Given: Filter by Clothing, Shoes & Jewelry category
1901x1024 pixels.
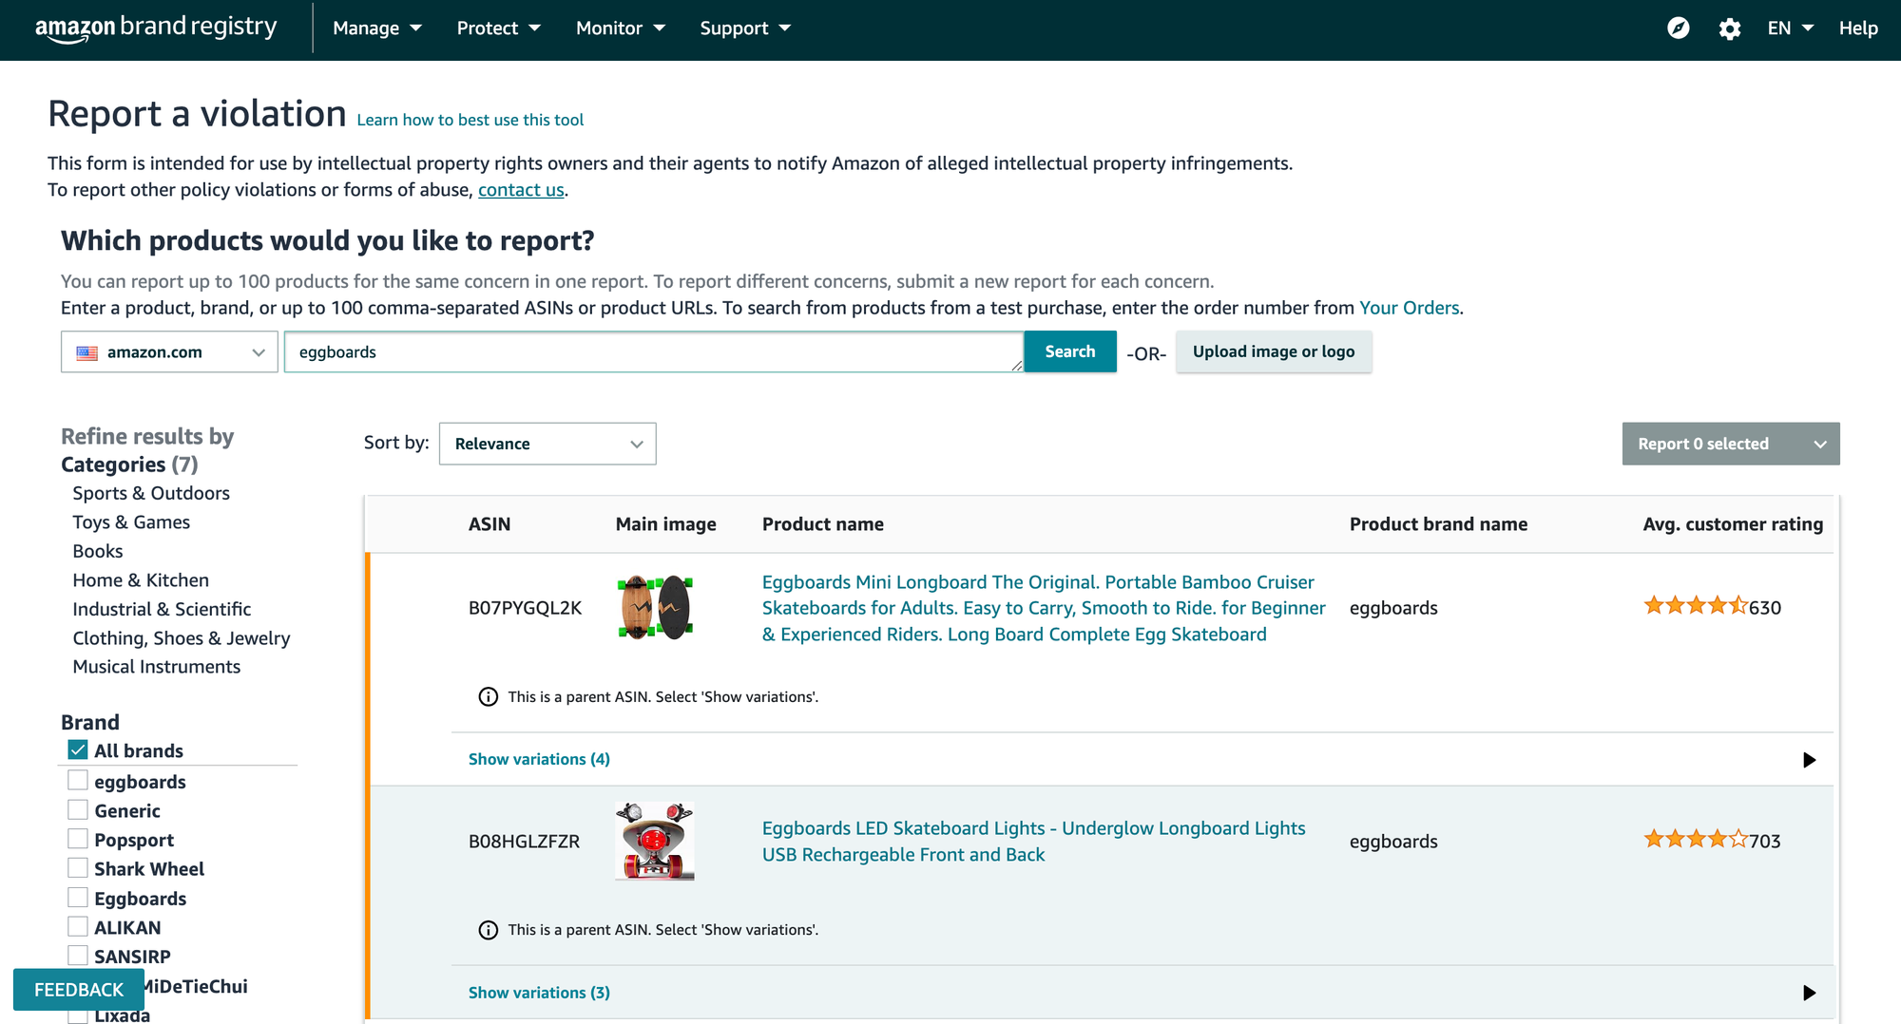Looking at the screenshot, I should (182, 638).
